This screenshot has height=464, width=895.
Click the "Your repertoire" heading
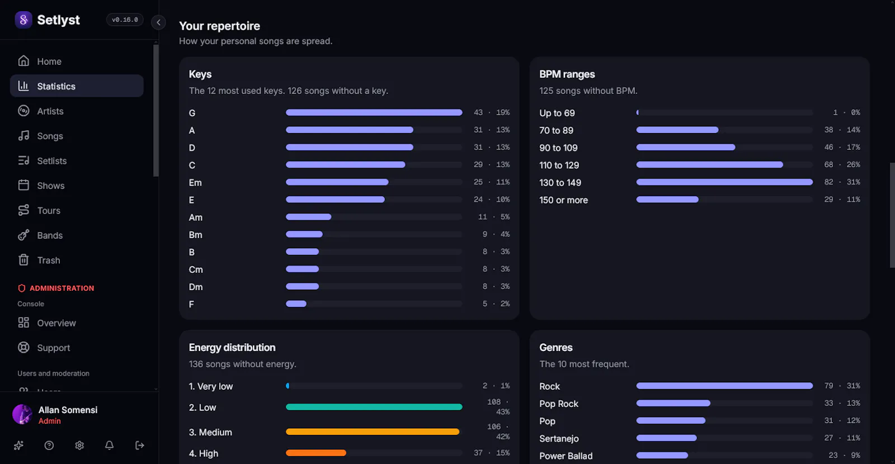coord(219,26)
